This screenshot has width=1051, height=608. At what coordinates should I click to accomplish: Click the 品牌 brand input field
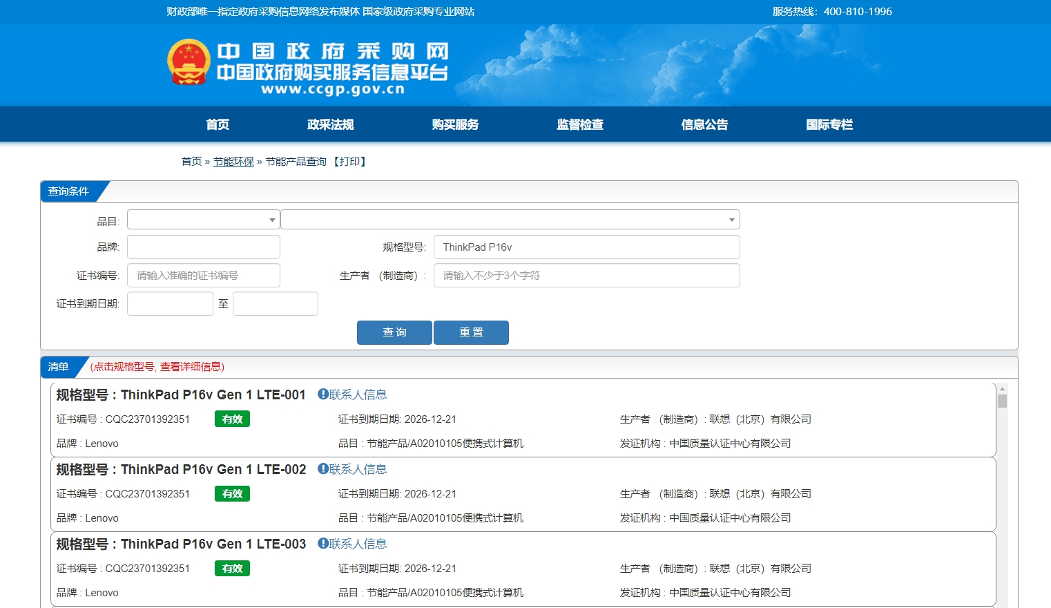click(x=204, y=247)
